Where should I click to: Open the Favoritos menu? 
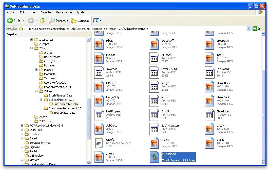[46, 12]
